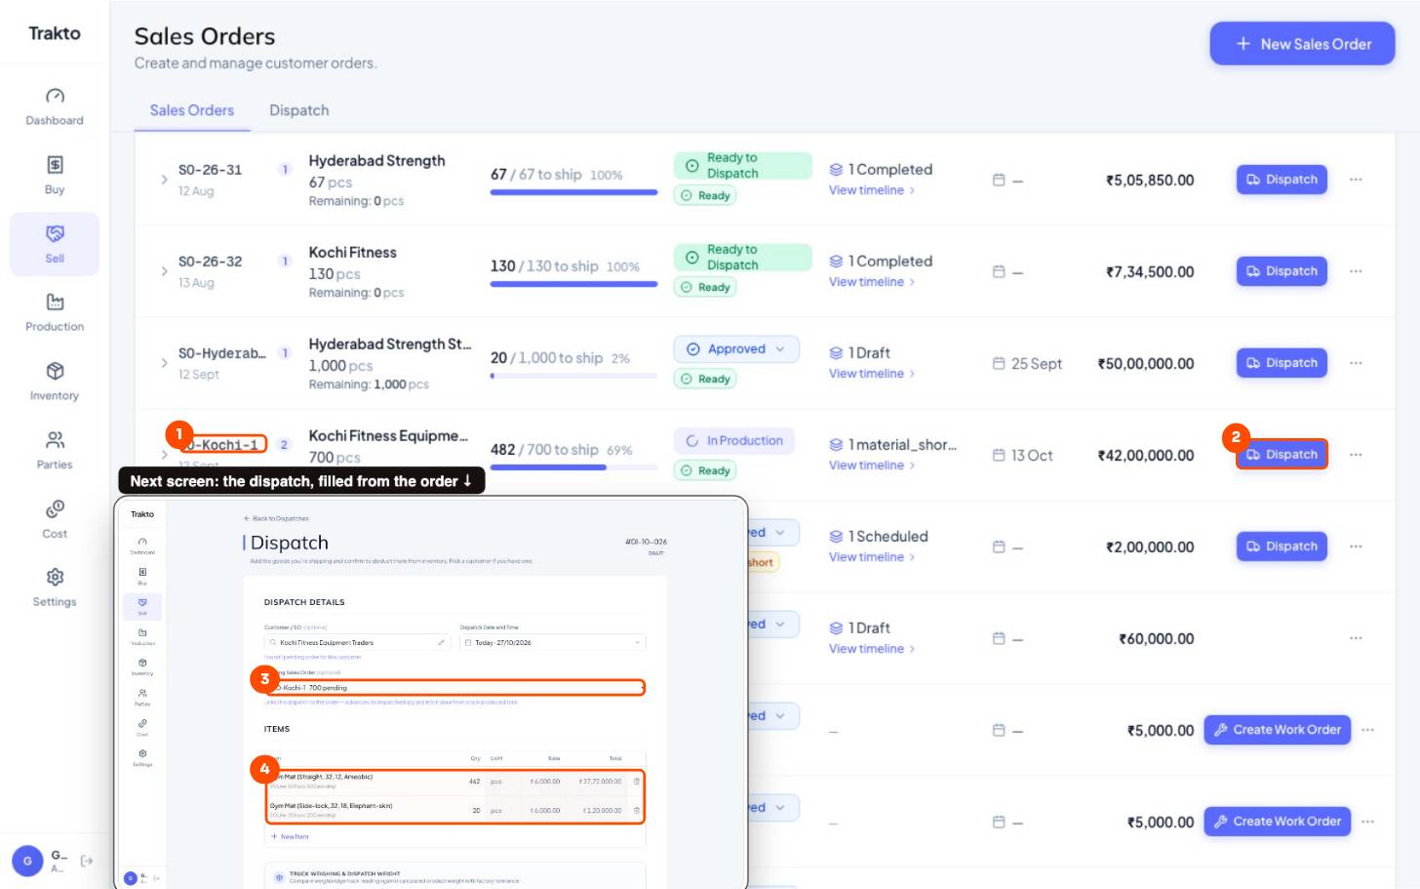Viewport: 1420px width, 889px height.
Task: Open the Buy section in sidebar
Action: click(55, 176)
